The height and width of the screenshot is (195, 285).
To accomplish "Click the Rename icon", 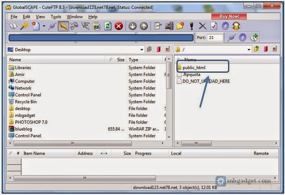I will [x=169, y=26].
